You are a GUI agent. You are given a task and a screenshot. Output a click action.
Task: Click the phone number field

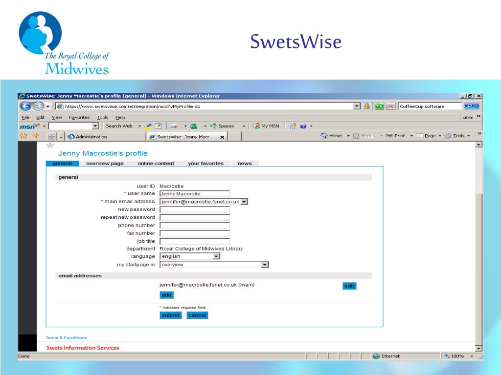pos(195,226)
